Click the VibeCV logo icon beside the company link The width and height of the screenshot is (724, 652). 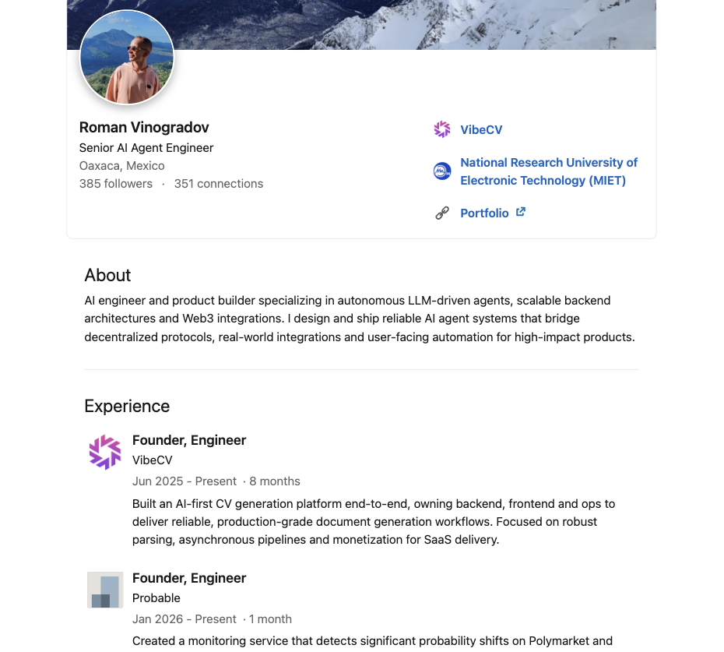point(442,129)
